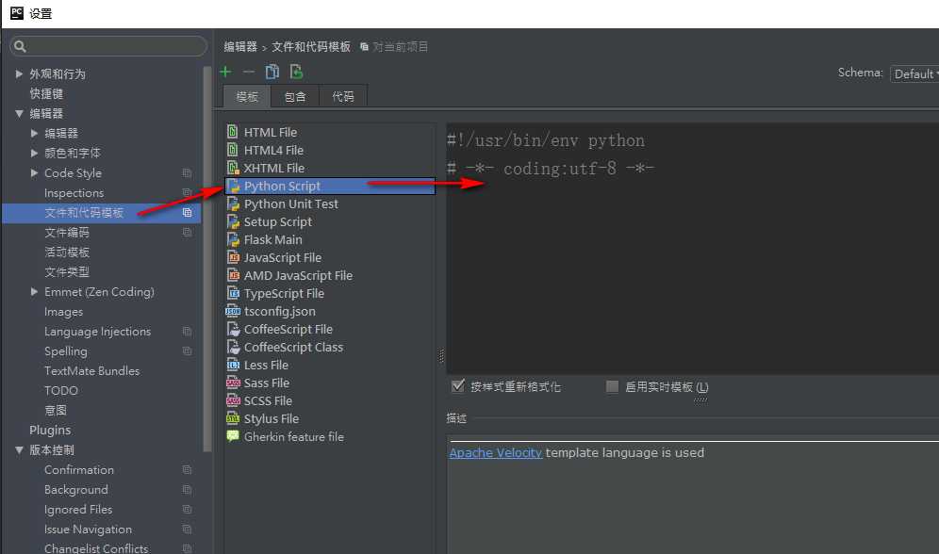Viewport: 939px width, 554px height.
Task: Copy the selected template via the copy icon
Action: pos(272,72)
